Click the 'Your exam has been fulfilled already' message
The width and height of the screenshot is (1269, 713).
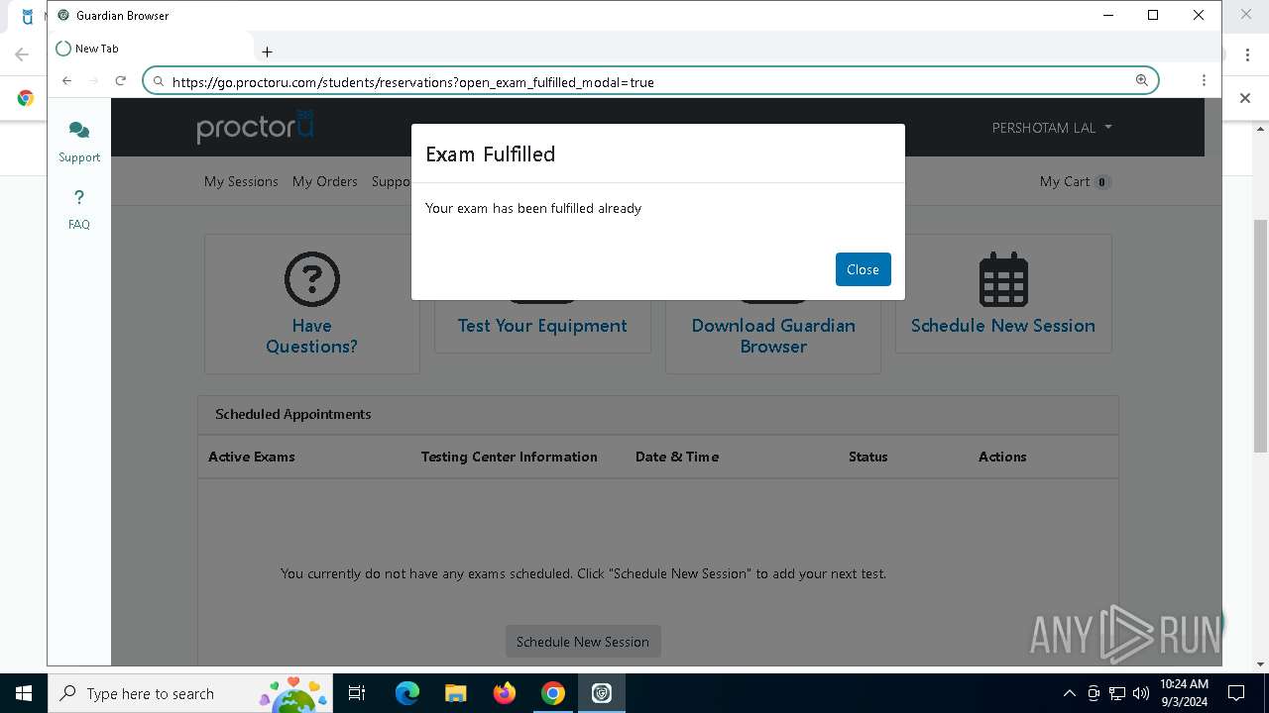pyautogui.click(x=533, y=208)
